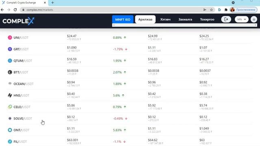Open the GRT/USDT market
This screenshot has height=146, width=260.
[21, 49]
